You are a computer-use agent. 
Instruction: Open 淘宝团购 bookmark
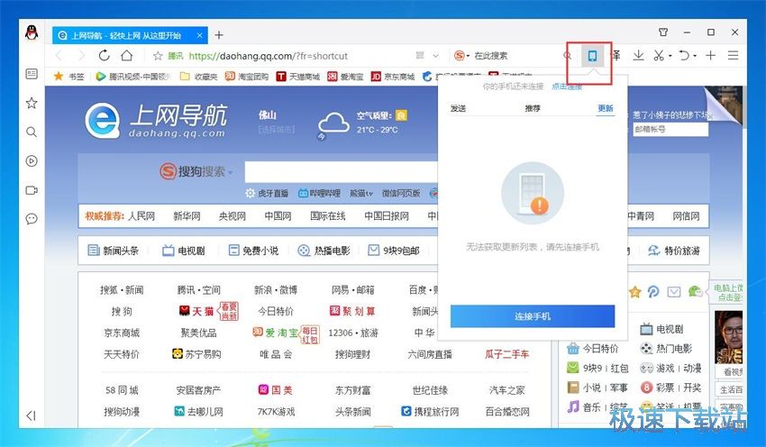(x=247, y=77)
